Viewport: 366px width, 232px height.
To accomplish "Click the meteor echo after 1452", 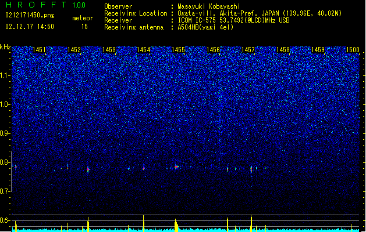I will pos(88,169).
